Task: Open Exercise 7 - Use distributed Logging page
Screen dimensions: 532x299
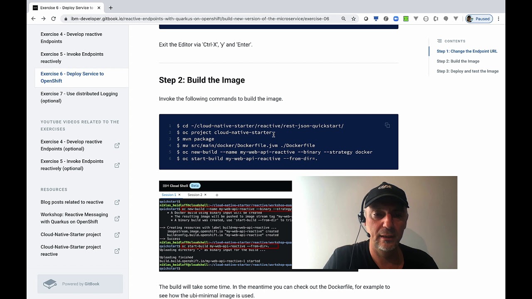Action: (x=79, y=97)
